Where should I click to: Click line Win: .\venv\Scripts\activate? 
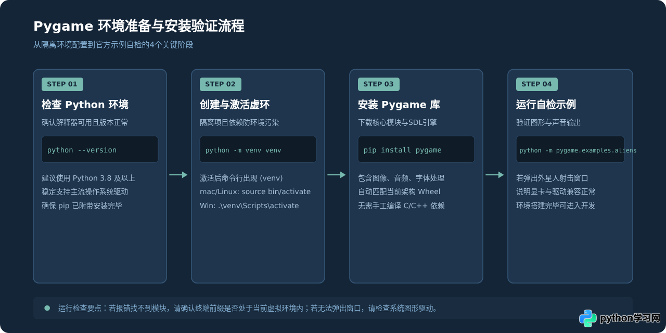[x=249, y=206]
